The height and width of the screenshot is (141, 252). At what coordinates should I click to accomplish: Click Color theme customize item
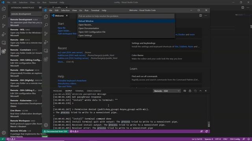(166, 57)
